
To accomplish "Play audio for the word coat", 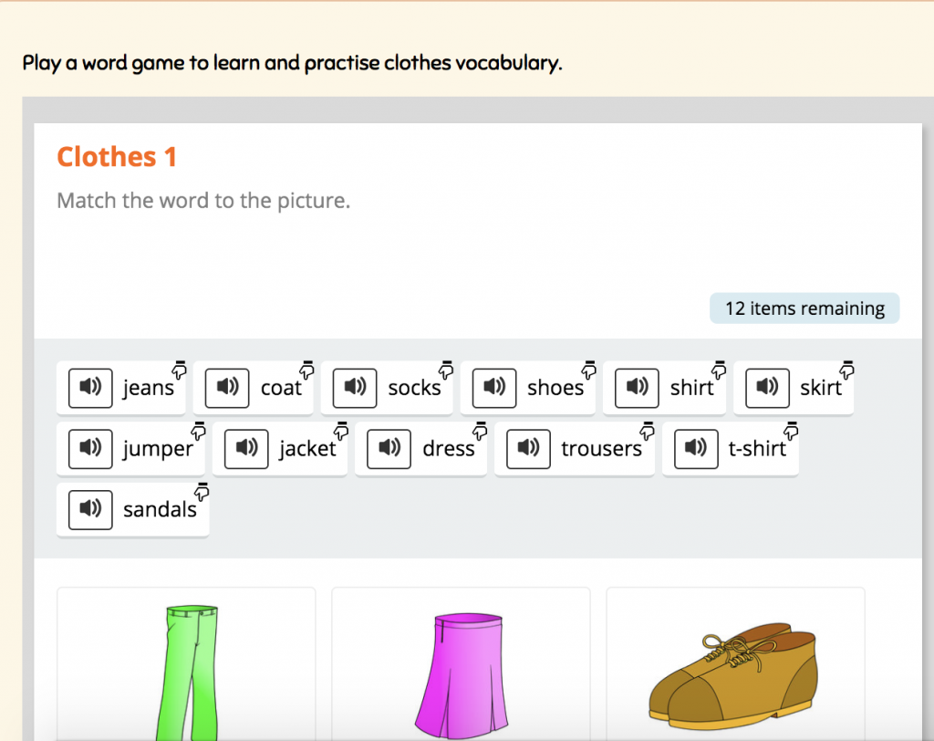I will 227,388.
